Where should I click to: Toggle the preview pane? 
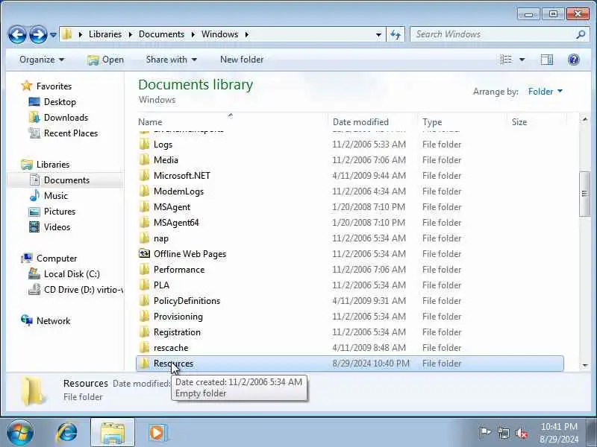click(547, 60)
